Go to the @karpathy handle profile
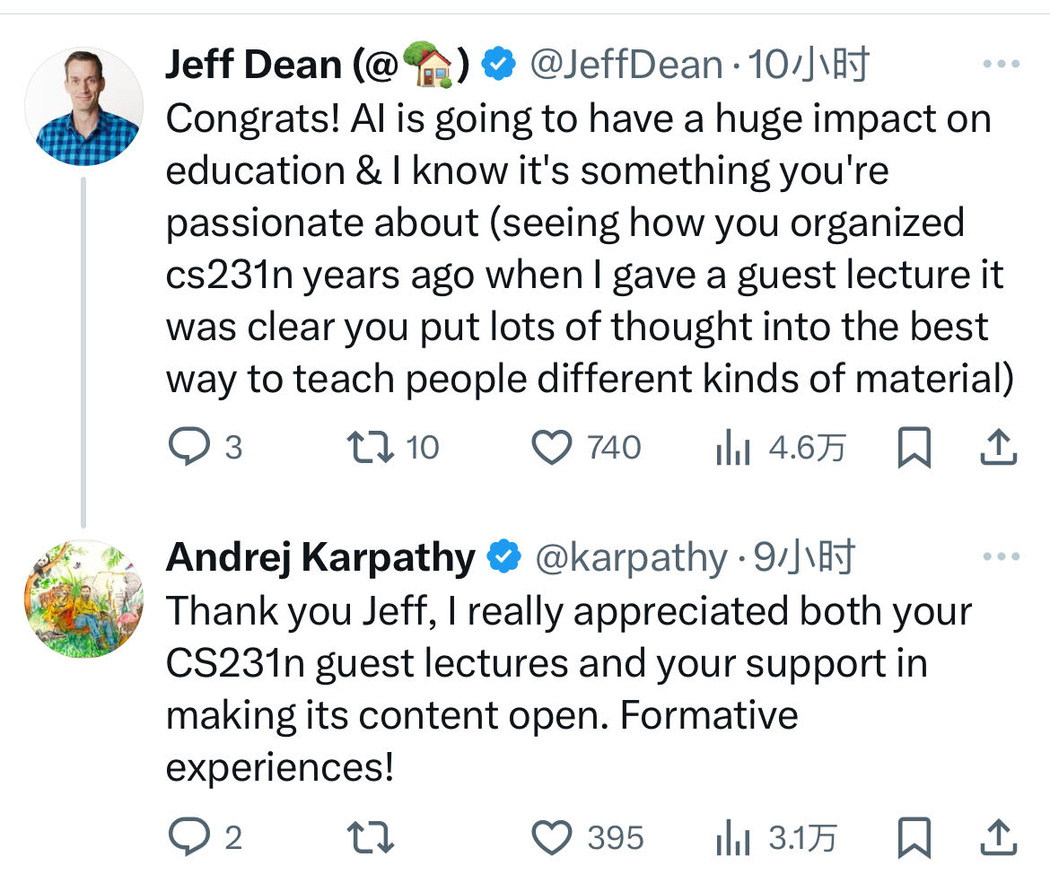Viewport: 1050px width, 892px height. point(631,557)
